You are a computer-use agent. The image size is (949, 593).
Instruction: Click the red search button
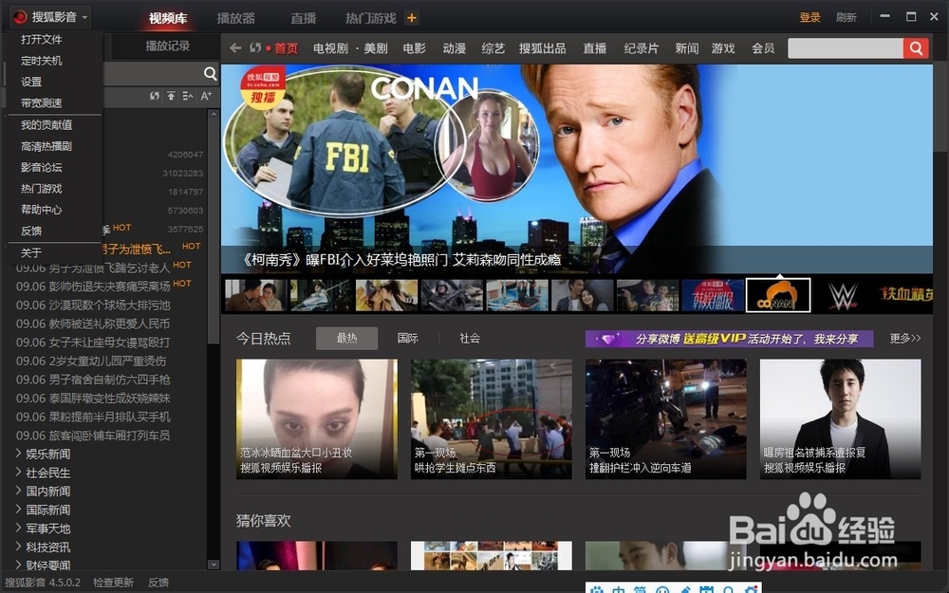point(916,48)
